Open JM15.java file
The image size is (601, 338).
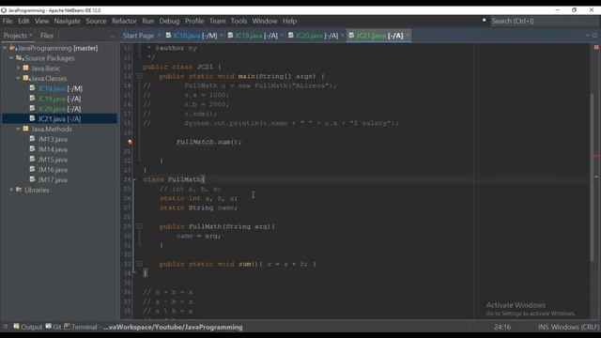[x=53, y=160]
